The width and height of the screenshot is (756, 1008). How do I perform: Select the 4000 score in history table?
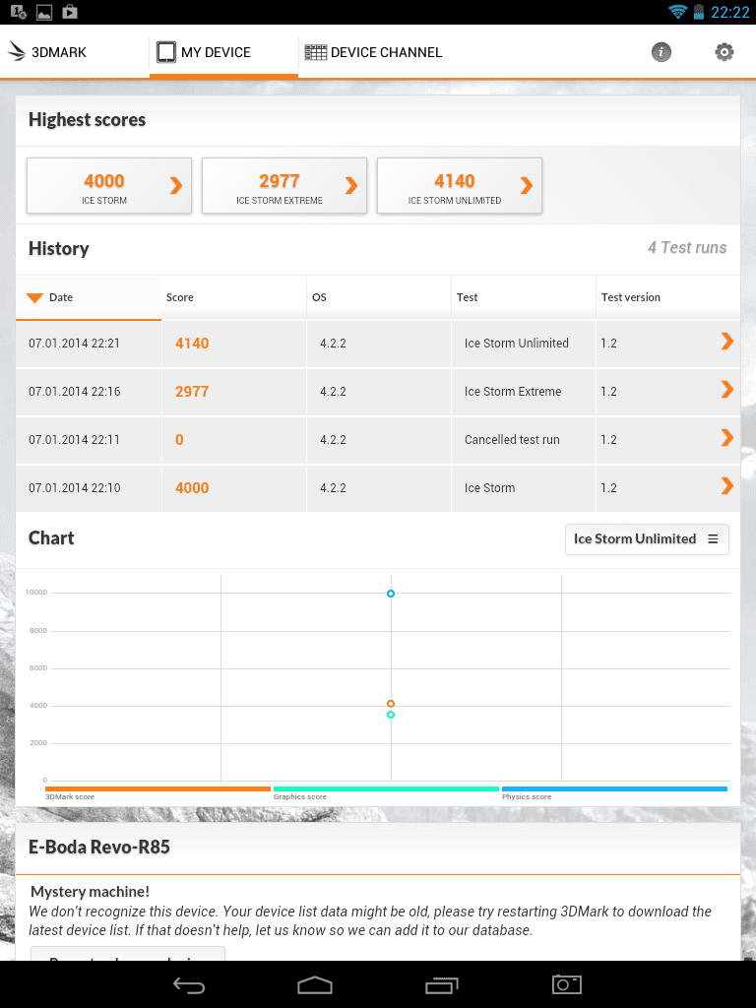tap(192, 488)
